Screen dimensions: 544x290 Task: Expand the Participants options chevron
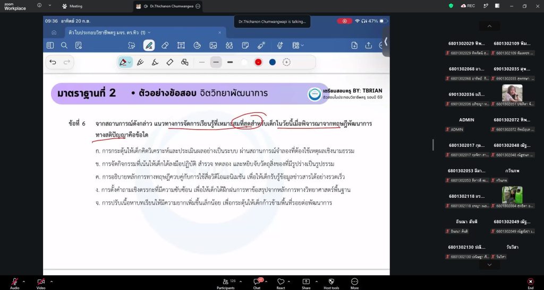tap(241, 282)
